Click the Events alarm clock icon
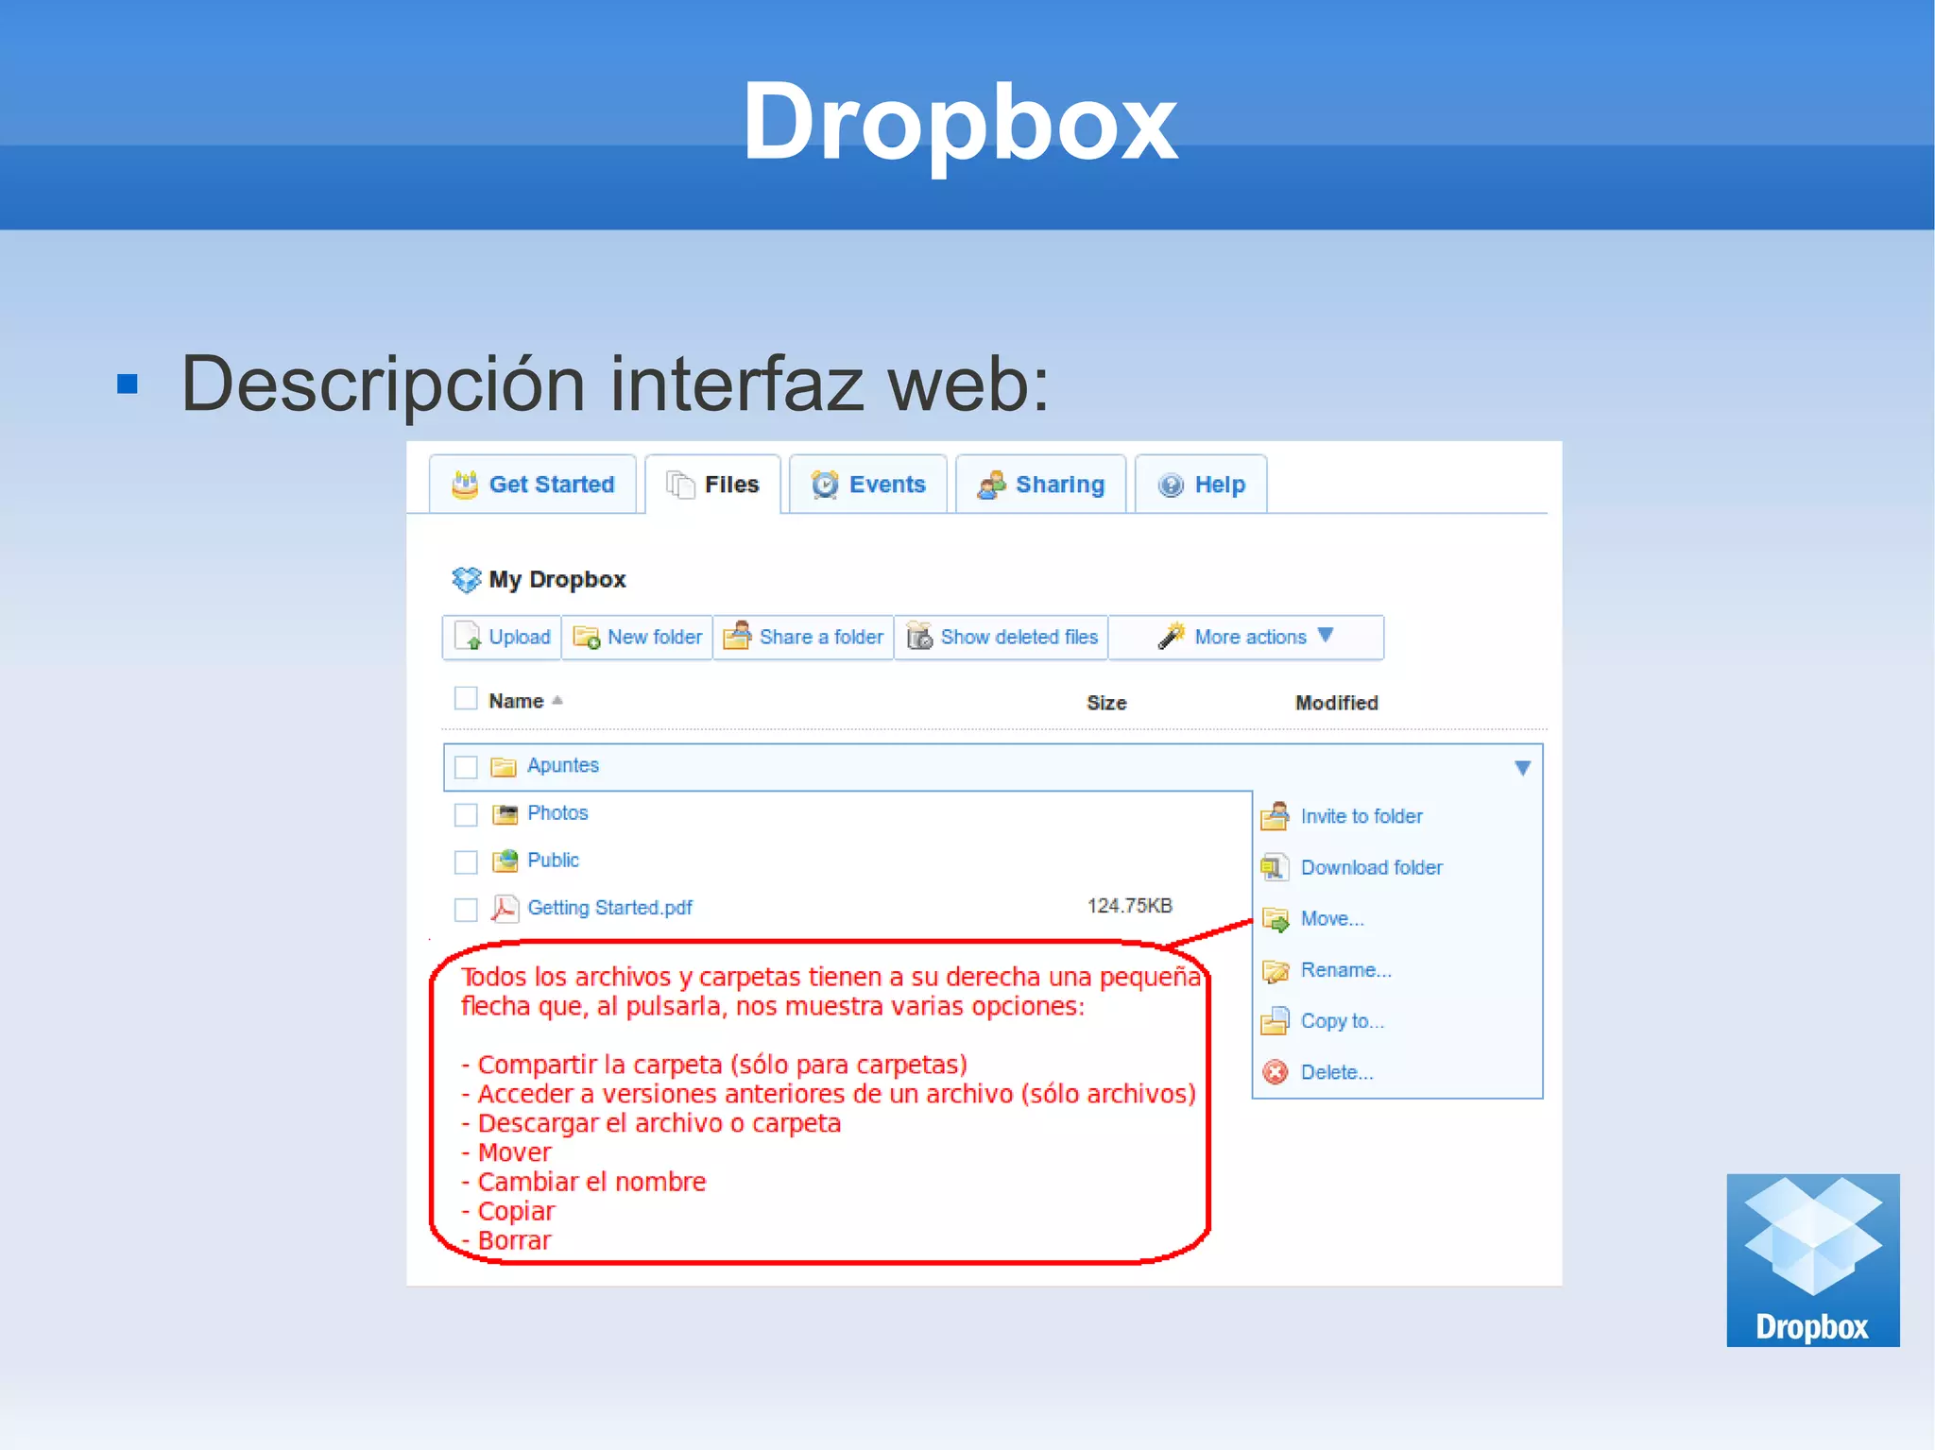 click(x=825, y=485)
